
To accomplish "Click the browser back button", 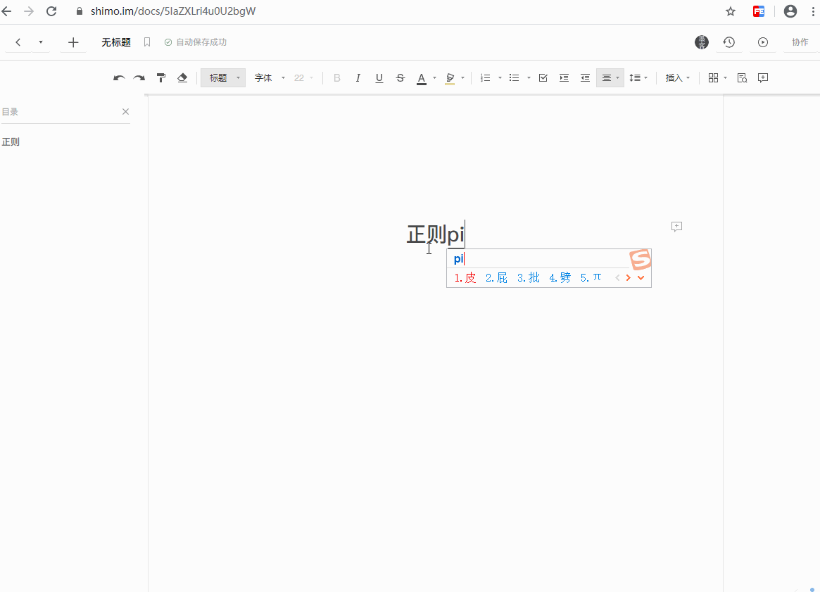I will (6, 11).
